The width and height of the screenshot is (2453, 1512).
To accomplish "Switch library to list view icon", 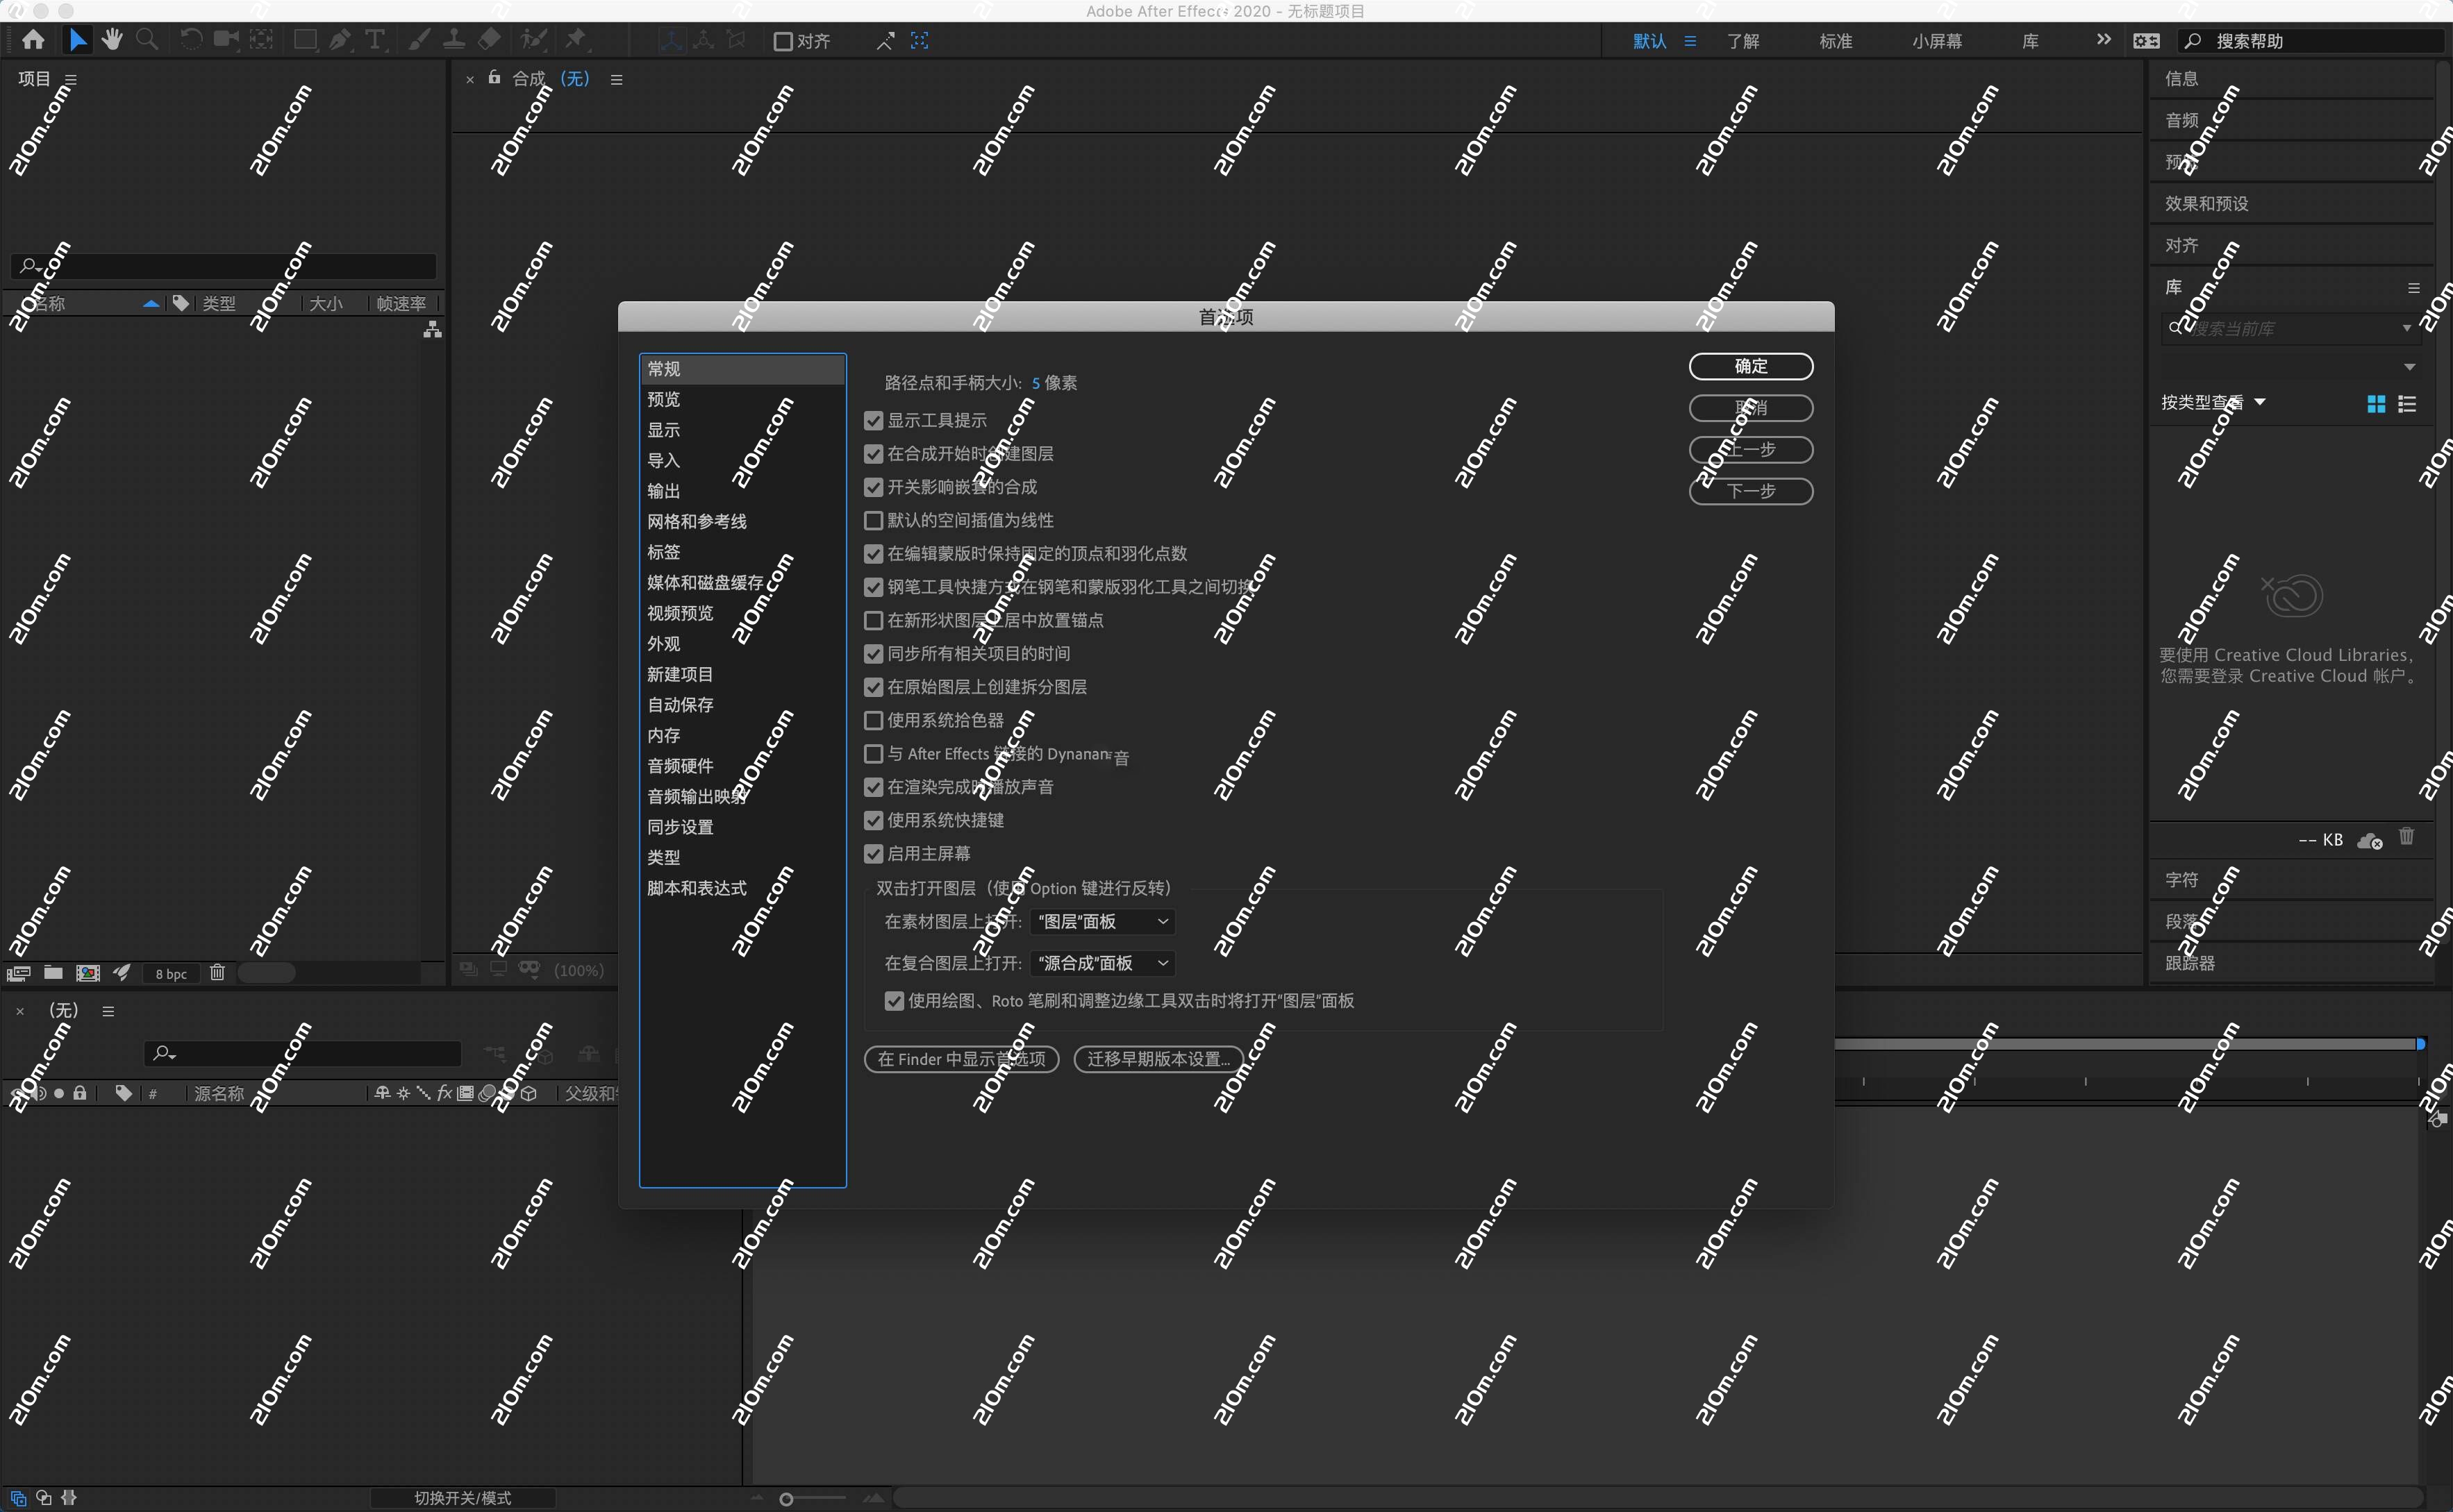I will [2407, 404].
